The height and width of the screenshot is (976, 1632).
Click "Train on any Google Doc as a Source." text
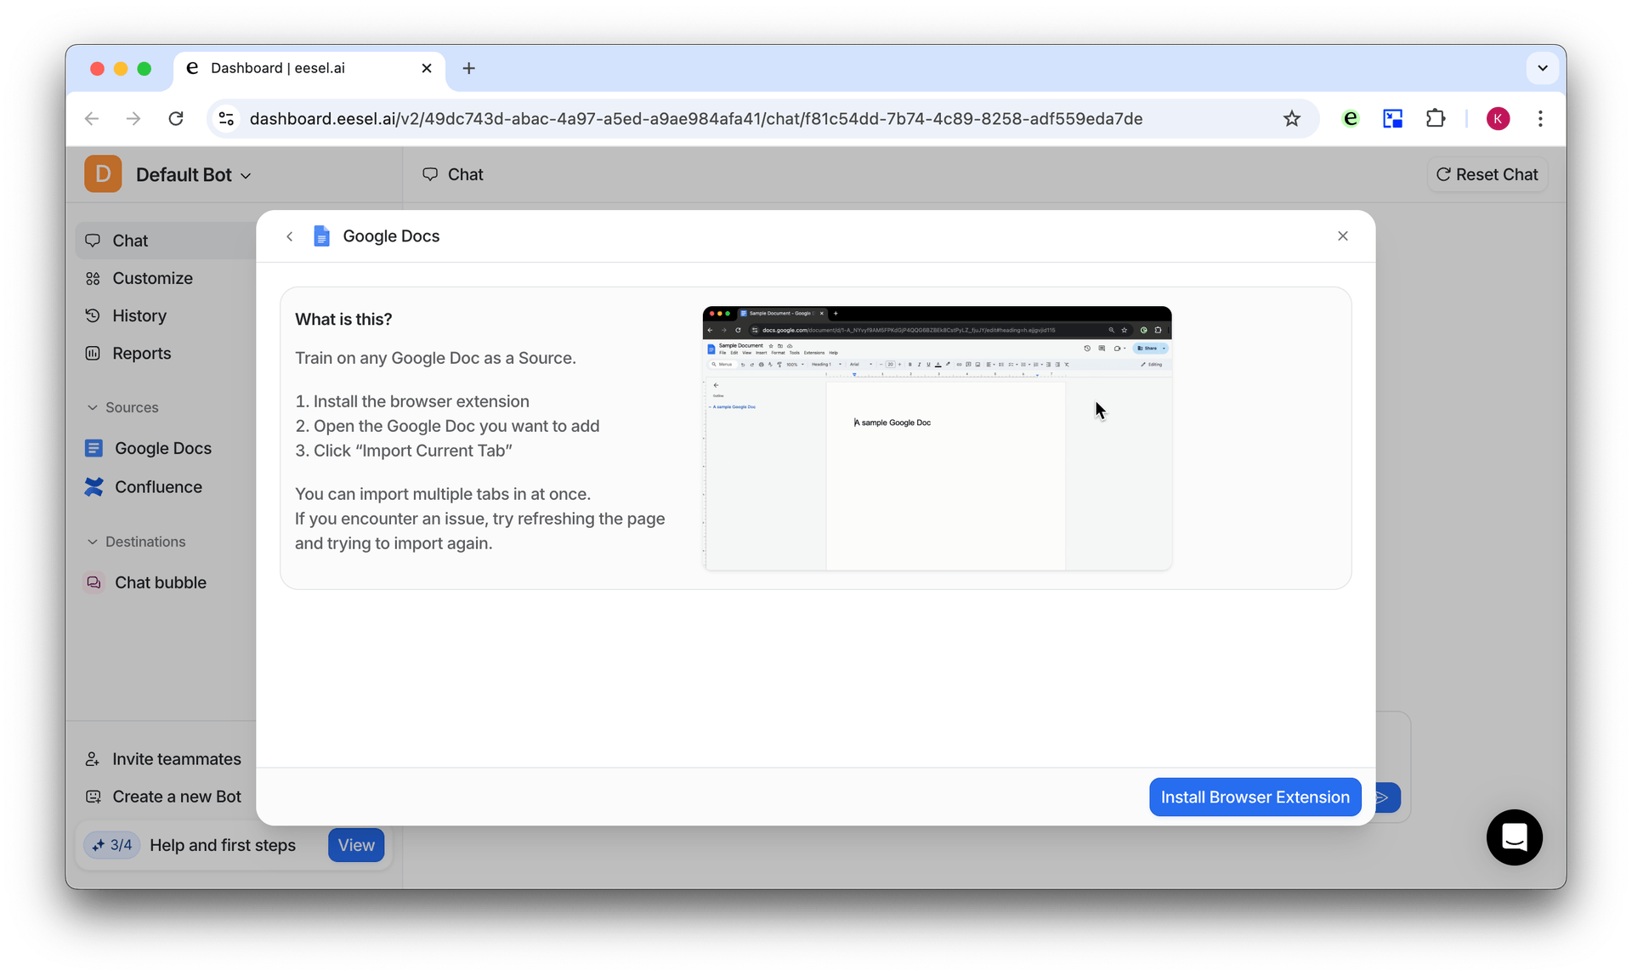tap(435, 358)
